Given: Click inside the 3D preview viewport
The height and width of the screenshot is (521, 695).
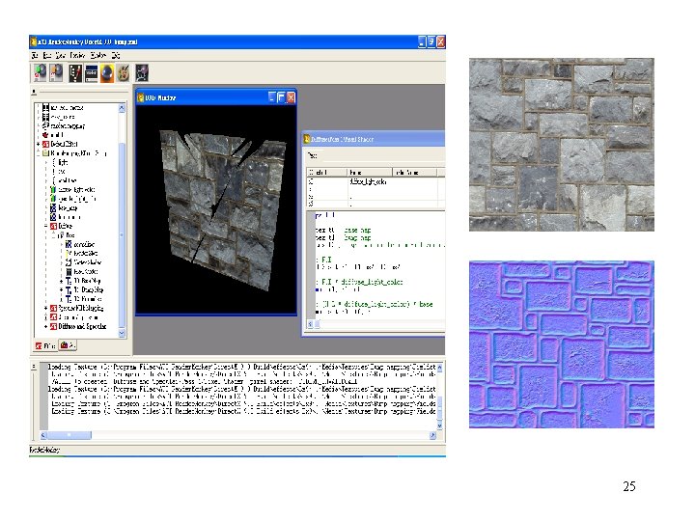Looking at the screenshot, I should pos(216,209).
